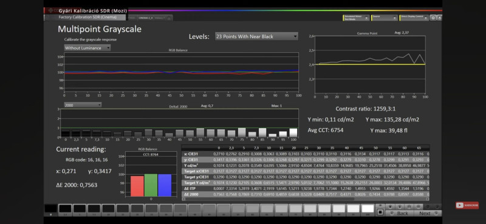Click the YouTube Subscribe icon
This screenshot has width=486, height=224.
click(467, 205)
